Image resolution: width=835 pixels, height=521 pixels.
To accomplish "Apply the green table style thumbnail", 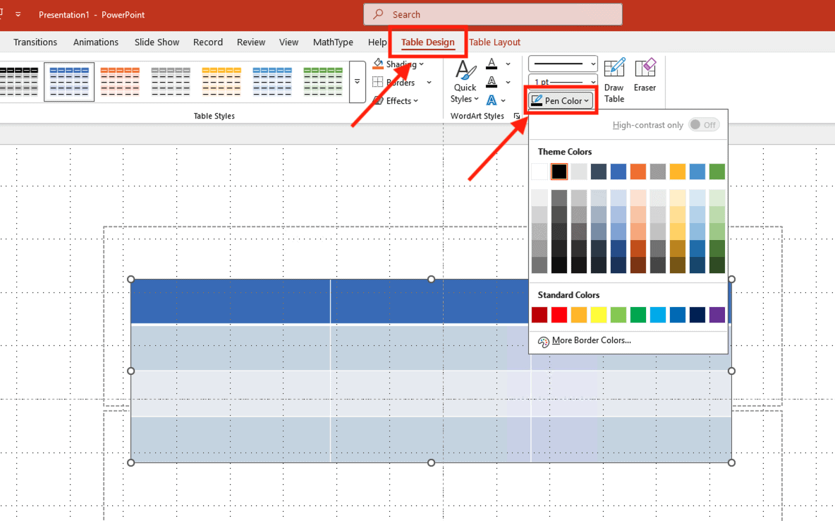I will [323, 82].
